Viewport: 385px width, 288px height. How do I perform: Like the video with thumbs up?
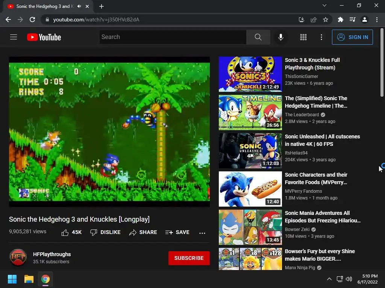[71, 232]
